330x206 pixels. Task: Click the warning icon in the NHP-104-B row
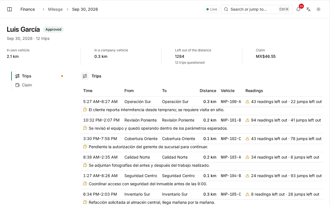247,176
